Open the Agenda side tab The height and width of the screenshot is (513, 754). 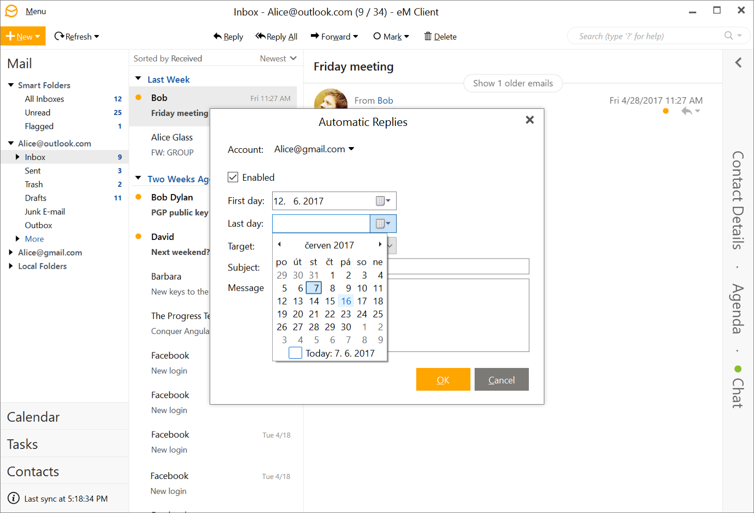[738, 309]
